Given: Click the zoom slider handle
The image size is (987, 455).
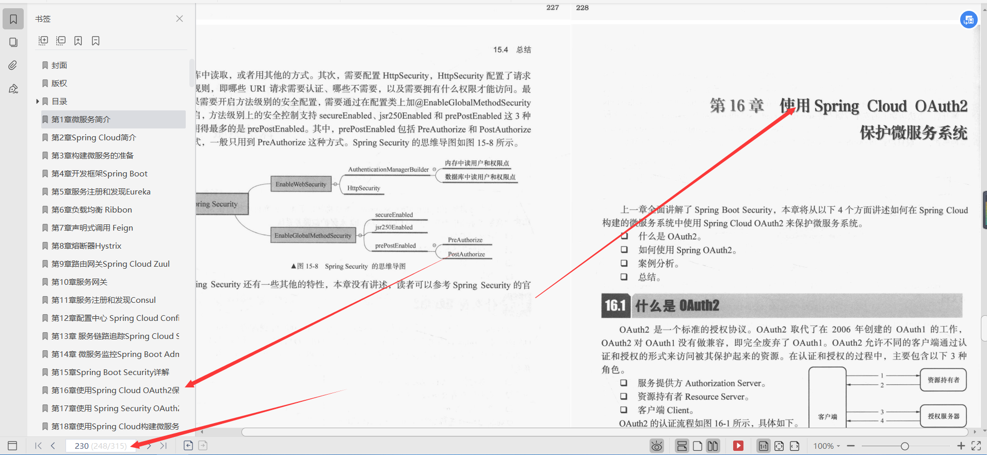Looking at the screenshot, I should pyautogui.click(x=904, y=446).
